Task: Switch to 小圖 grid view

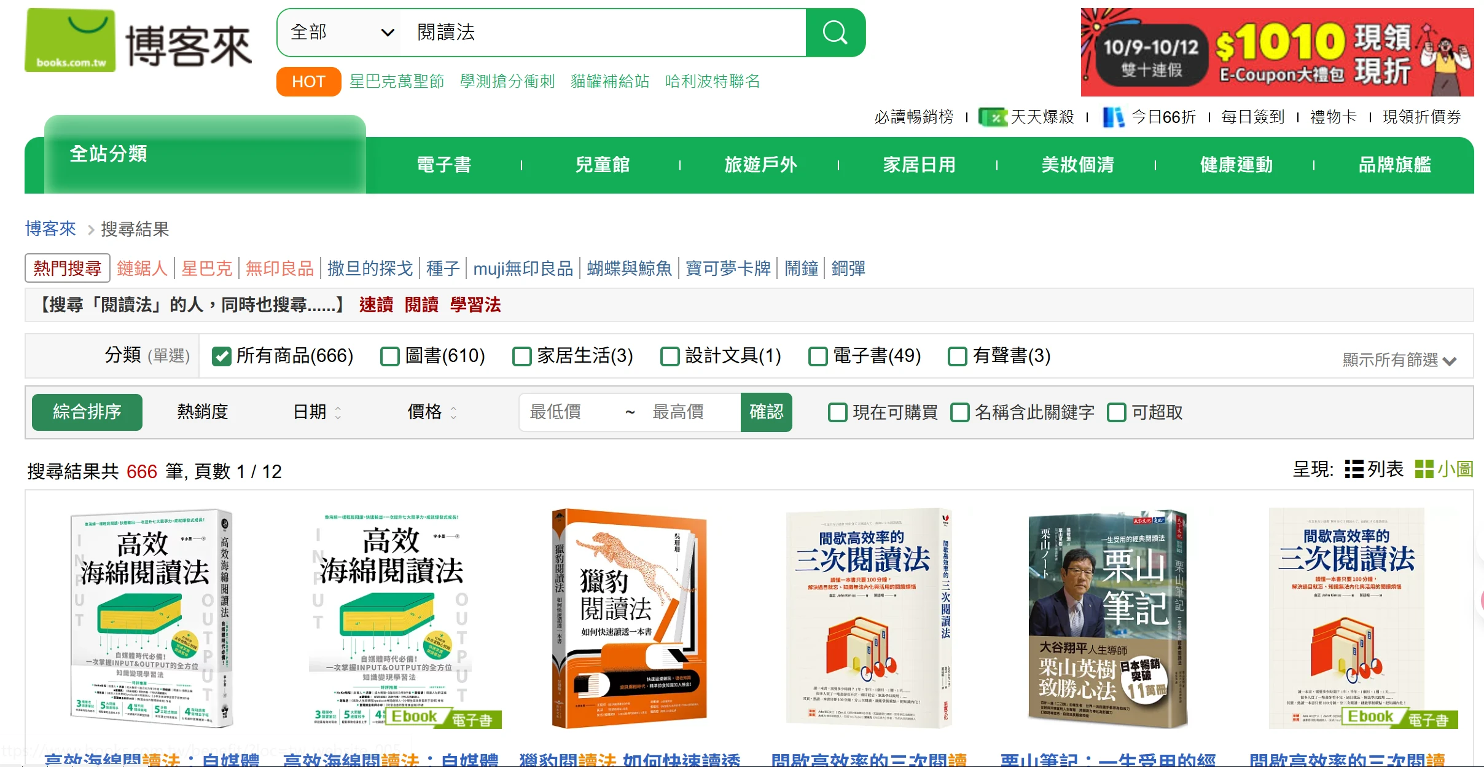Action: (x=1443, y=470)
